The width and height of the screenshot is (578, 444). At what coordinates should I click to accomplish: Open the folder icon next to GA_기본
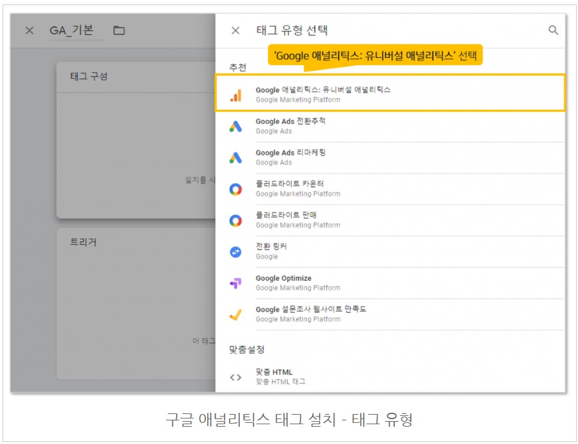119,30
